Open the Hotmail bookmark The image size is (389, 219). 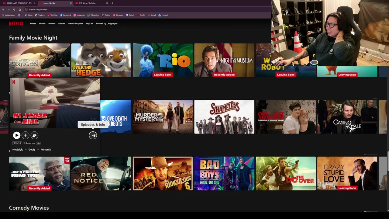(x=163, y=15)
